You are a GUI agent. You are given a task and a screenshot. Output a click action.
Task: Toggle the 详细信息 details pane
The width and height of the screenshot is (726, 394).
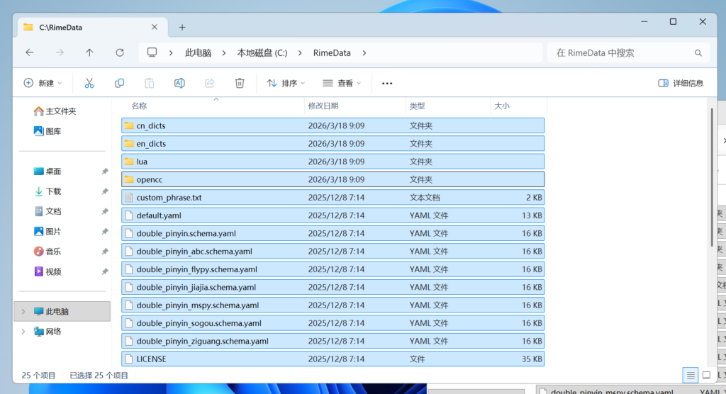tap(681, 83)
